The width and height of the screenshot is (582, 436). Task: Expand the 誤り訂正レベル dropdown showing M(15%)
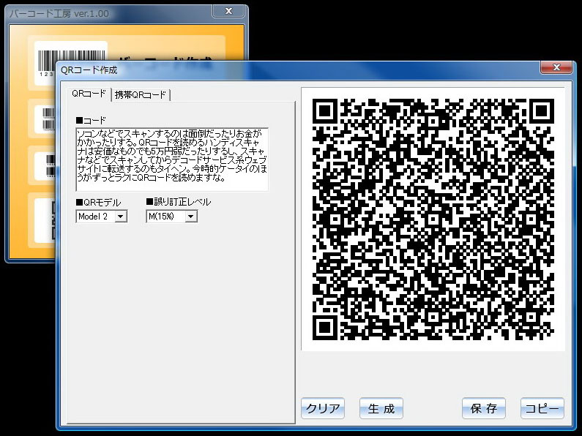click(x=171, y=216)
